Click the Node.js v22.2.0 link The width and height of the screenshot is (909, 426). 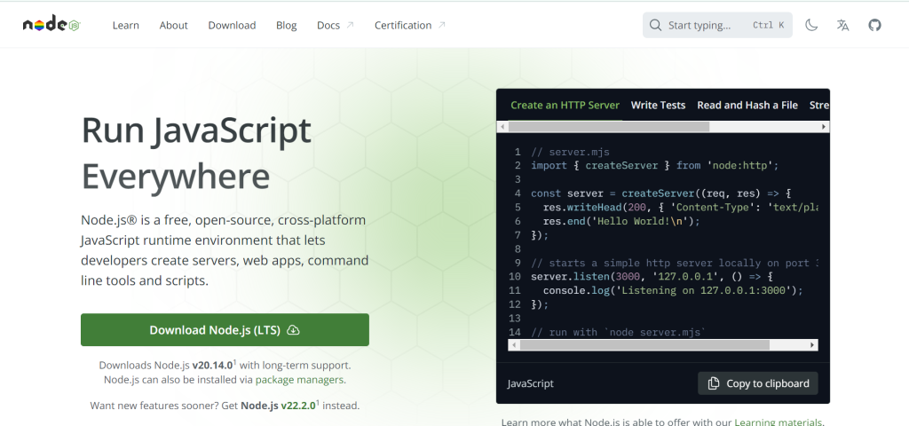(x=278, y=406)
